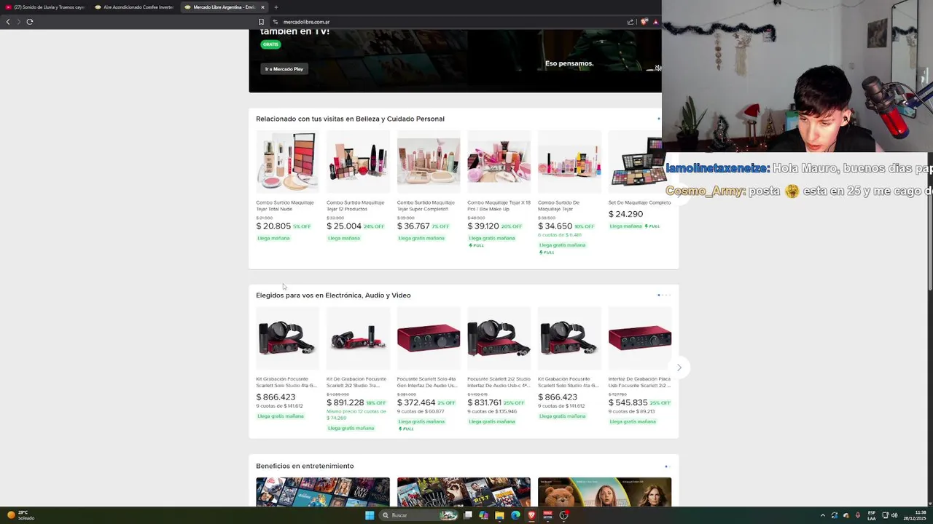Click the $ 545.835 price
Screen dimensions: 933x524
[628, 402]
